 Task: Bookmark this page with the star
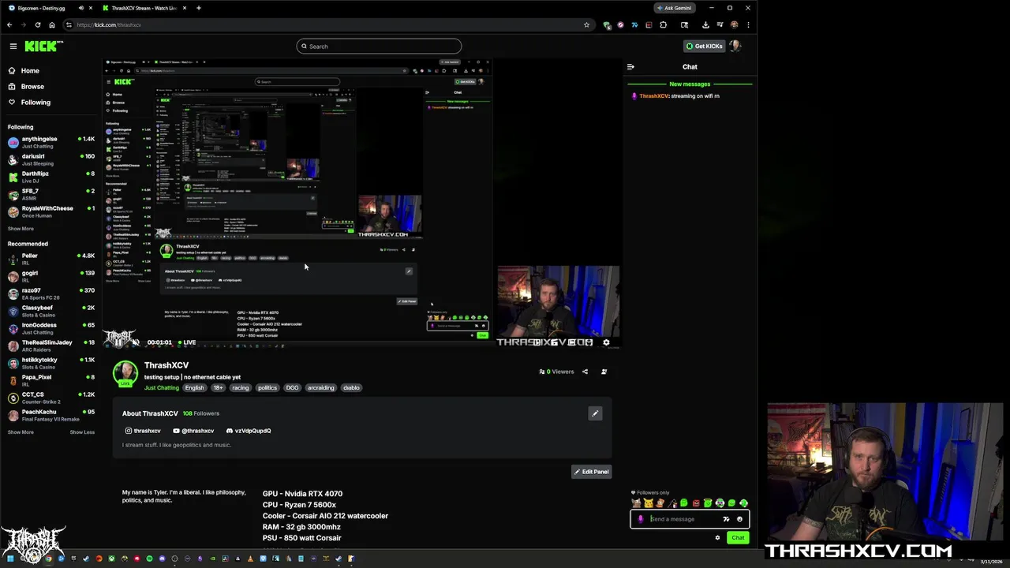point(586,24)
